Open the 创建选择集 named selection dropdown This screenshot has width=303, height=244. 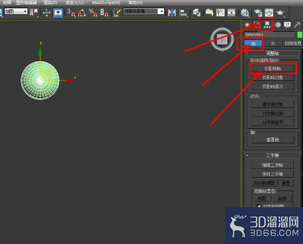(x=144, y=11)
